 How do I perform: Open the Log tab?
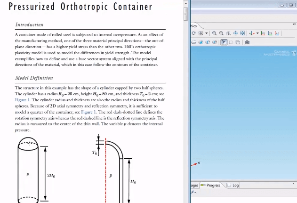tap(233, 185)
